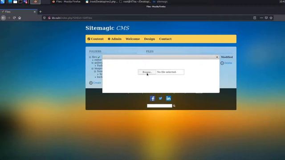Close the upload dialog with X
Screen dimensions: 285x160
217,57
